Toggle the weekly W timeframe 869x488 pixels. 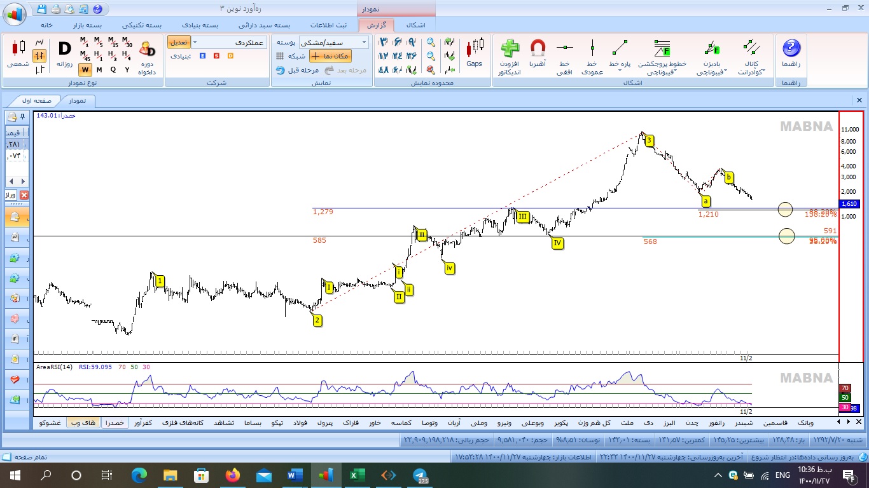(85, 70)
